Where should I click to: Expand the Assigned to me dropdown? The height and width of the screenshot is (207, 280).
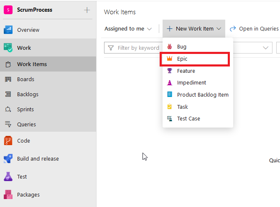pos(128,29)
